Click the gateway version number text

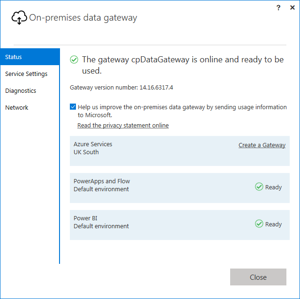point(121,87)
